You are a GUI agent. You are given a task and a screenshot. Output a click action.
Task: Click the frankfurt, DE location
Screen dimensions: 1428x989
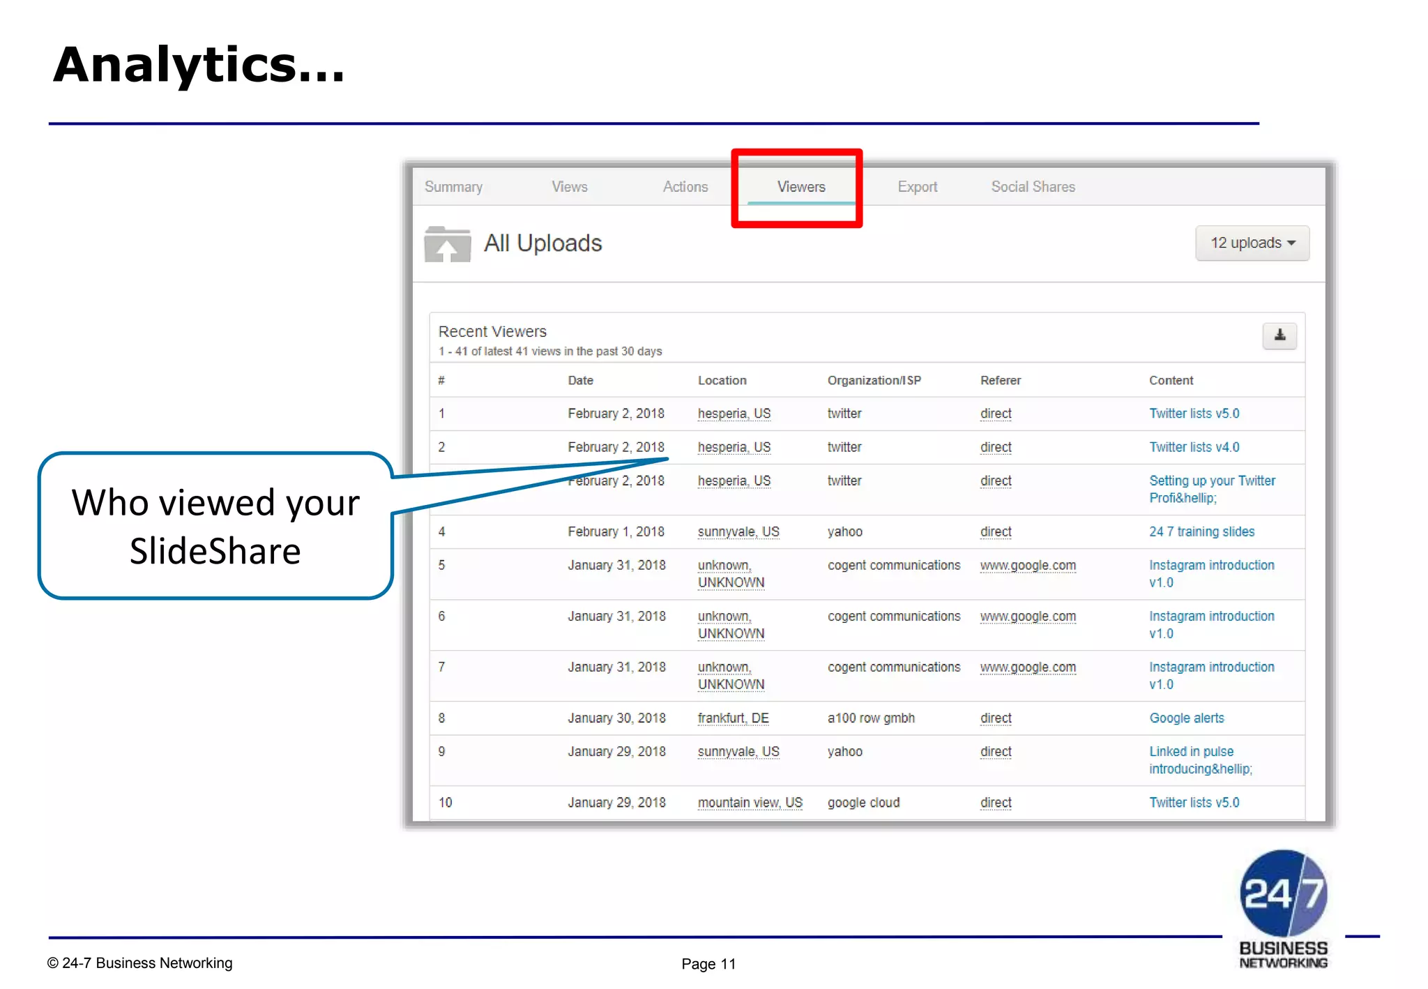pos(733,718)
